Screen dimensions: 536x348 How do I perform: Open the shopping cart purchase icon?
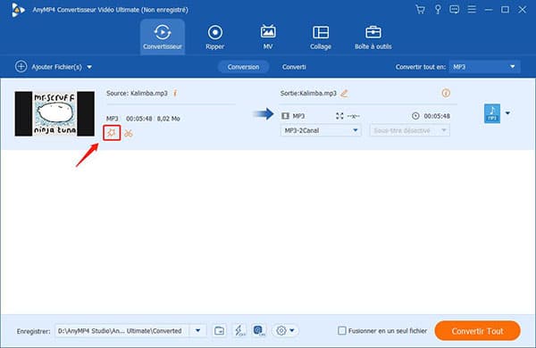(420, 10)
